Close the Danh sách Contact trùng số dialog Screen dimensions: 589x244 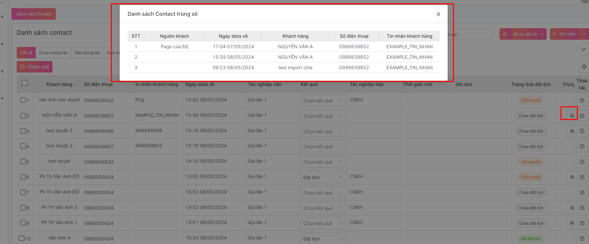click(438, 14)
